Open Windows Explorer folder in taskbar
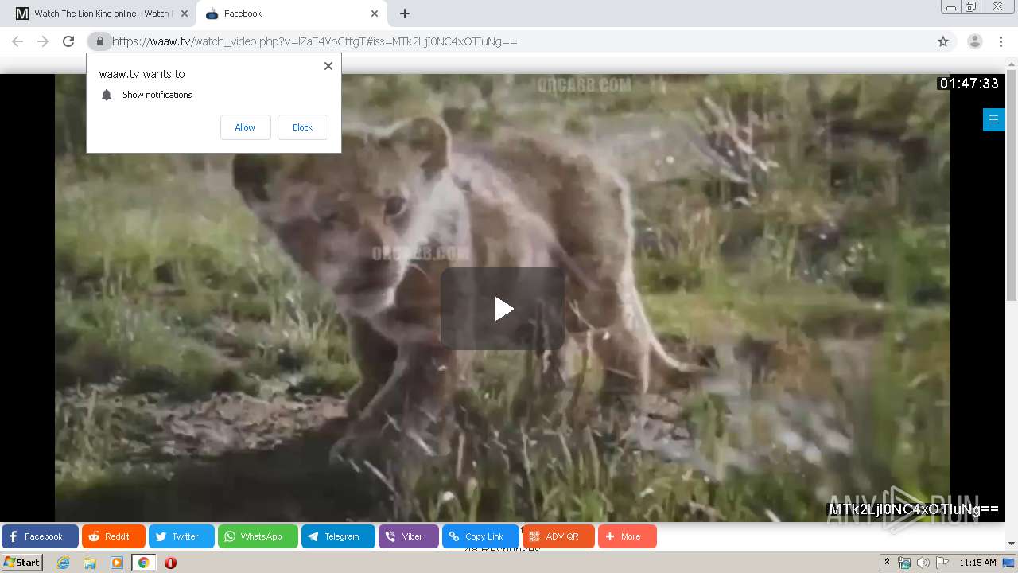1018x573 pixels. pos(90,563)
